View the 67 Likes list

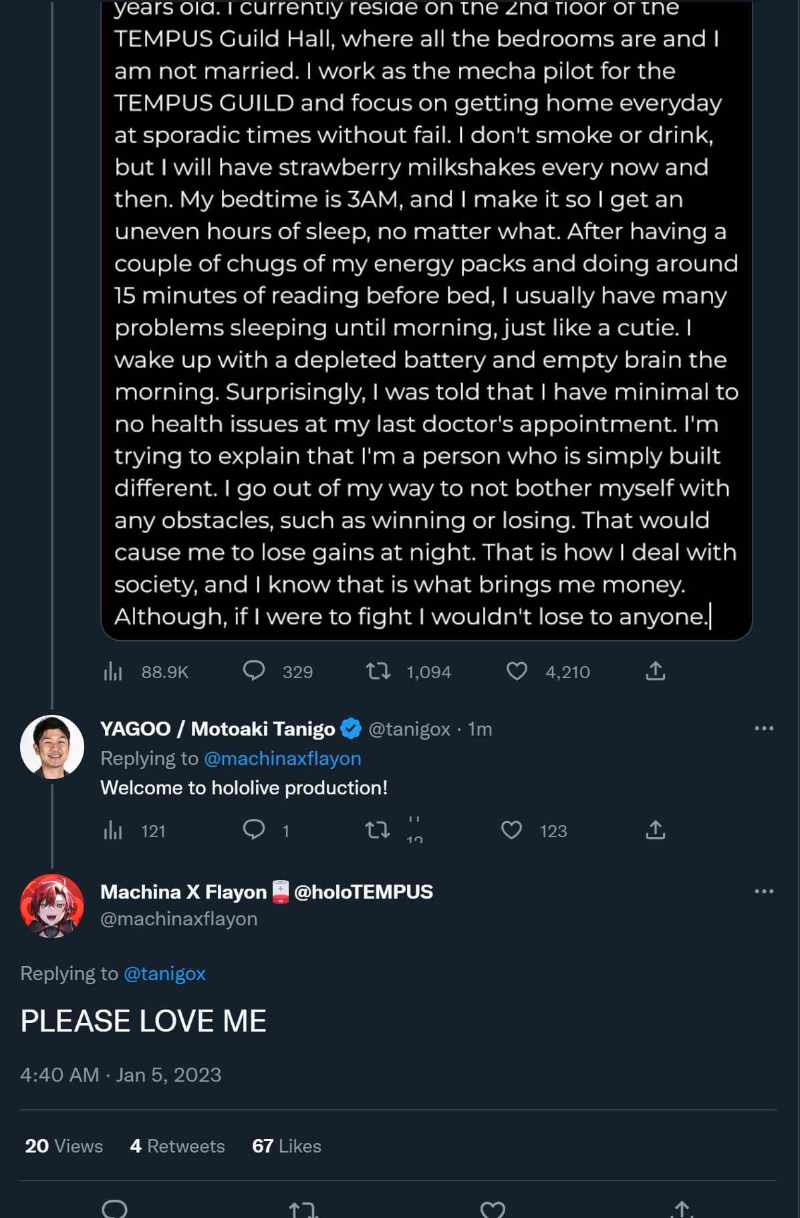(x=287, y=1146)
